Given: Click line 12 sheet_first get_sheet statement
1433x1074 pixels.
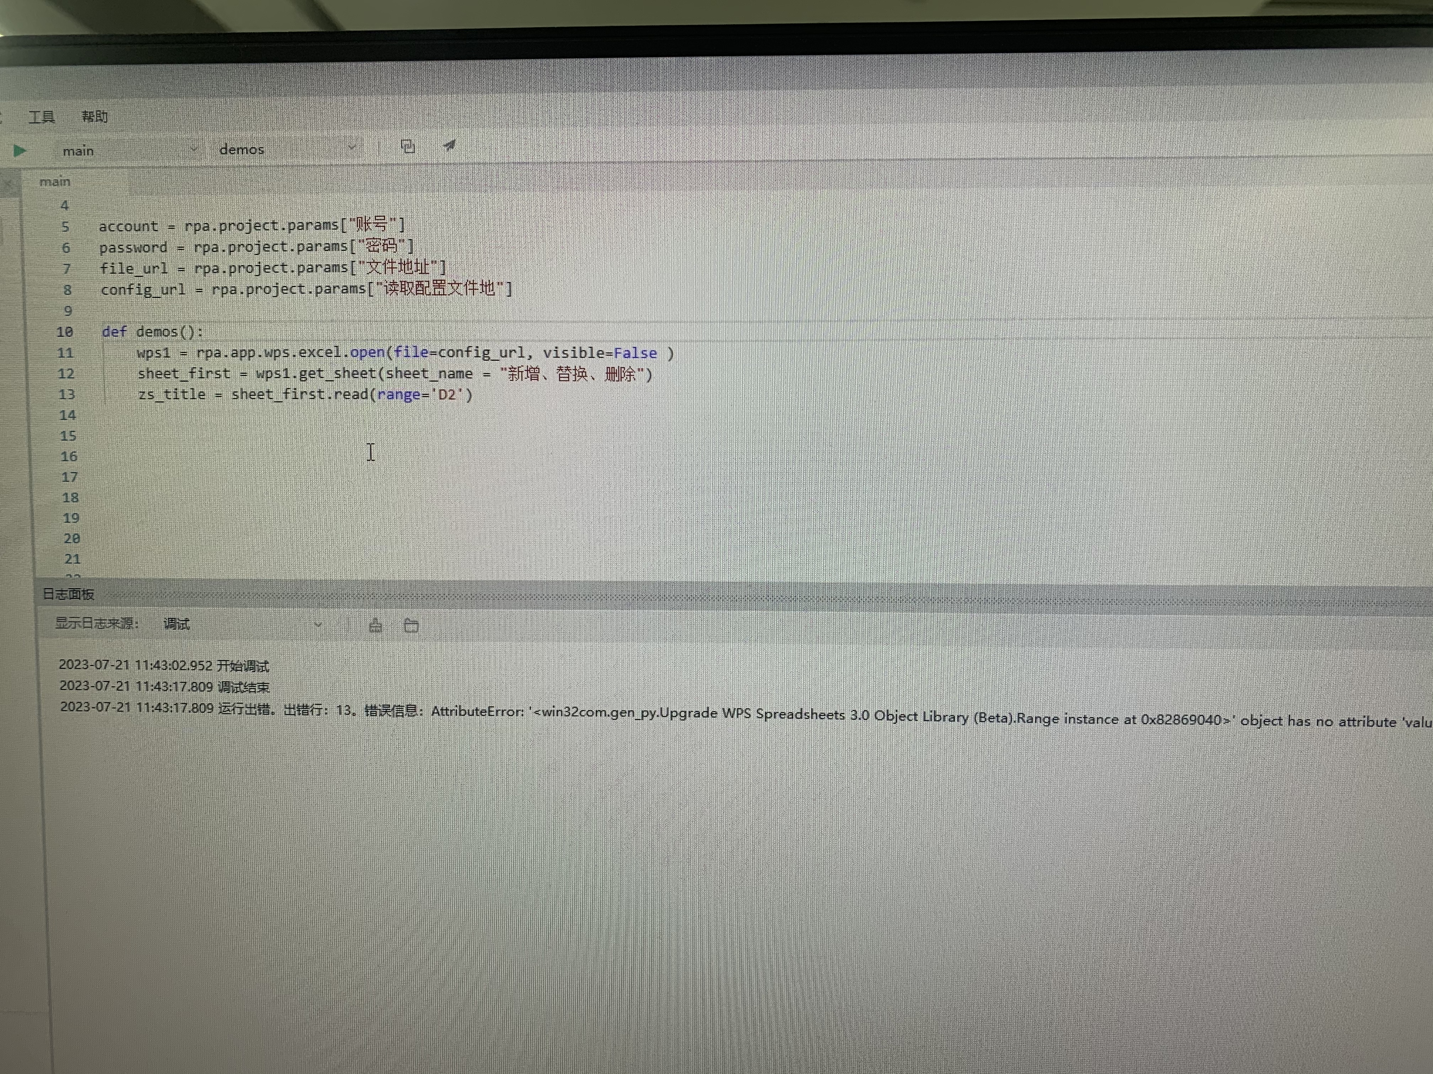Looking at the screenshot, I should point(395,374).
